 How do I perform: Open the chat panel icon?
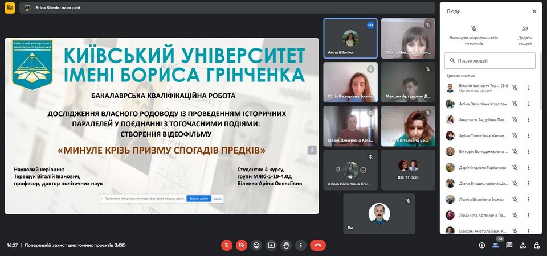[509, 245]
